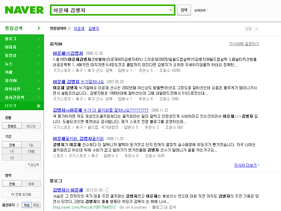
Task: Click the Go on a journey blog name
Action: (133, 207)
